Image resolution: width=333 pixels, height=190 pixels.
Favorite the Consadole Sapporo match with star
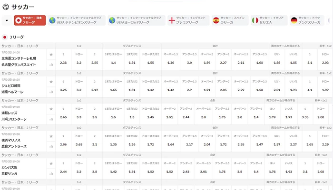coord(51,55)
